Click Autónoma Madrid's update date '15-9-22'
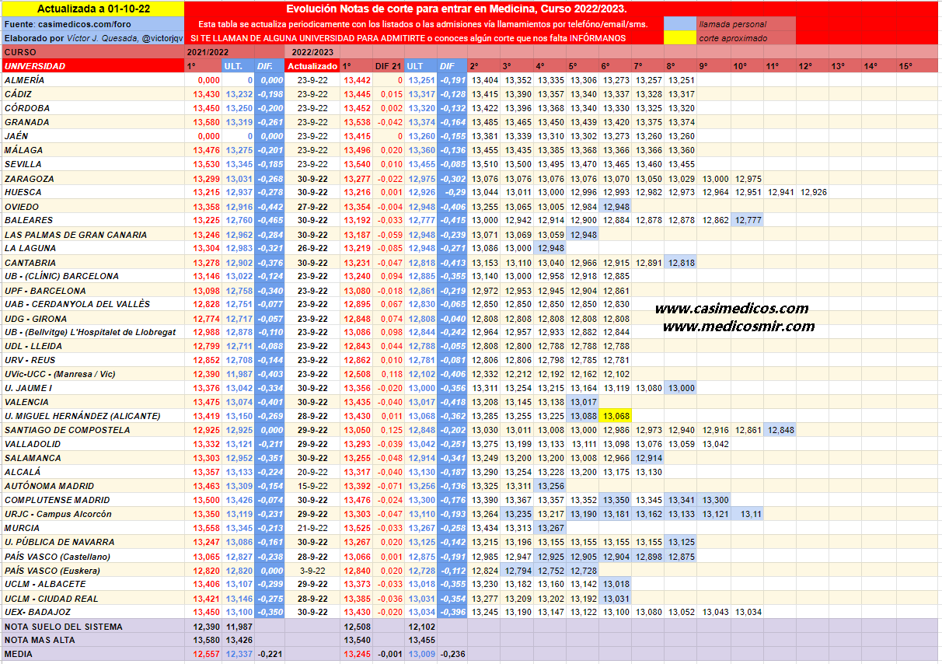Screen dimensions: 942x664 point(312,486)
